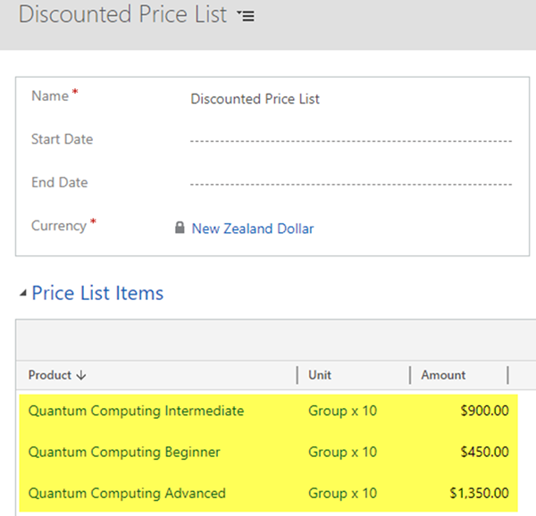Select the $900.00 amount cell
This screenshot has height=516, width=536.
pyautogui.click(x=482, y=411)
